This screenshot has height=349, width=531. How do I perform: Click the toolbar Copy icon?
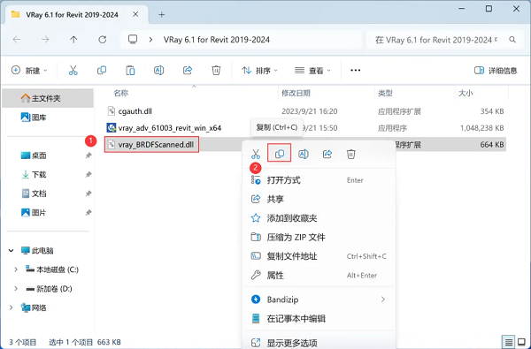pyautogui.click(x=102, y=71)
